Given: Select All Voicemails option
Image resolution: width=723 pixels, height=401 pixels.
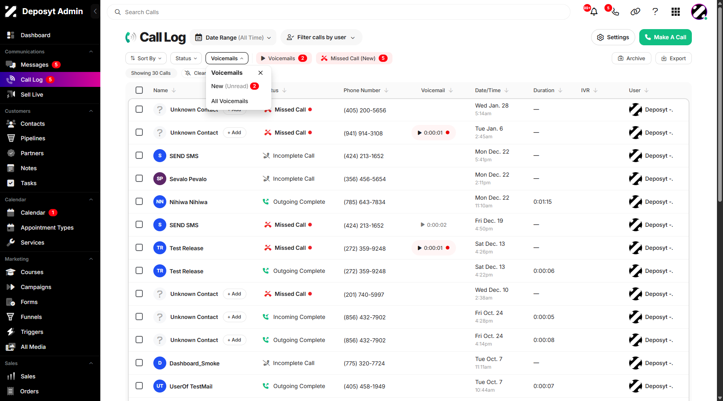Looking at the screenshot, I should pyautogui.click(x=229, y=101).
